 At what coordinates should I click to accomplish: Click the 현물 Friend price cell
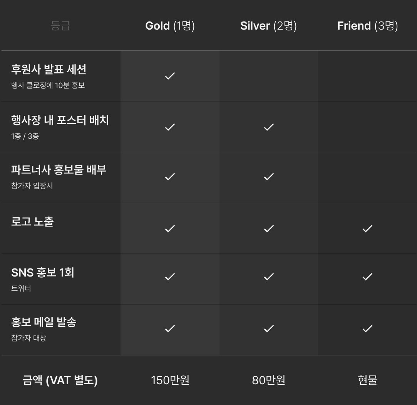[x=367, y=380]
